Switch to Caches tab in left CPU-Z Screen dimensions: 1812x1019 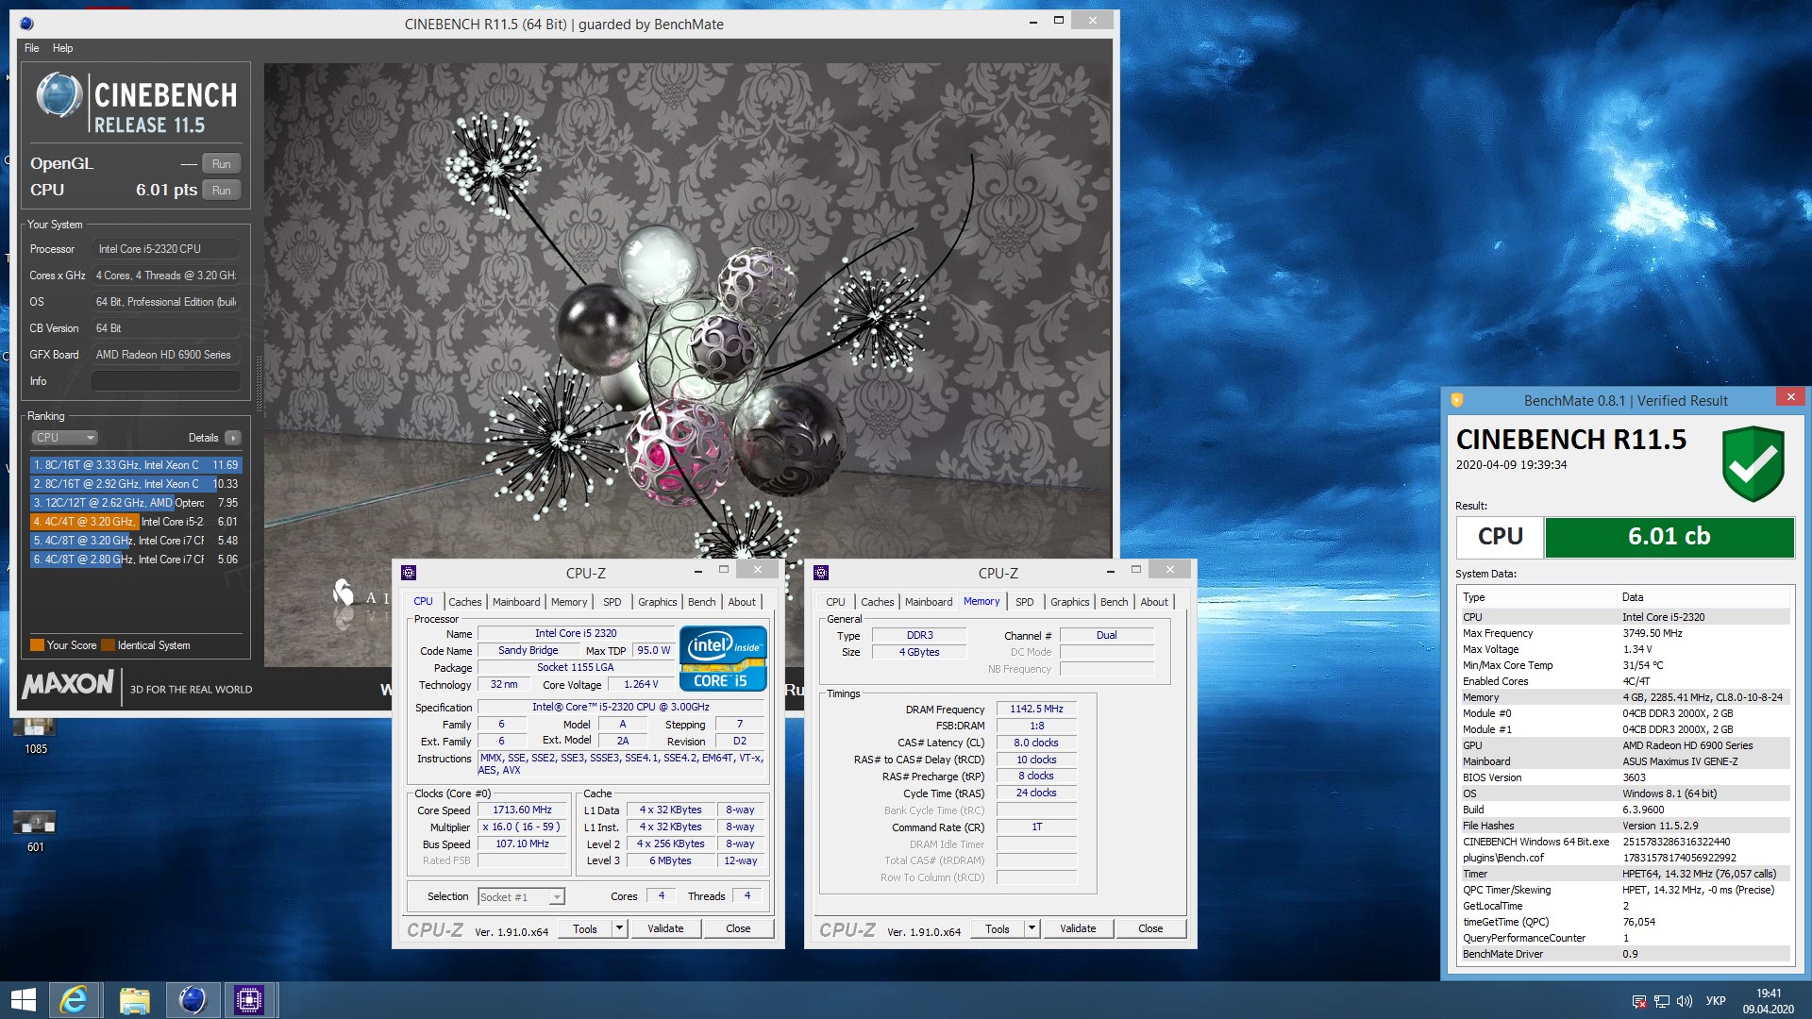tap(464, 602)
